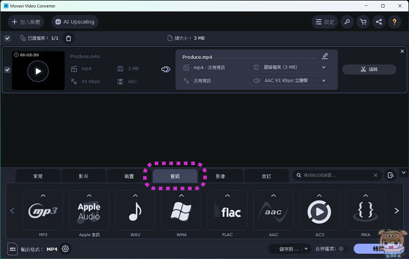The height and width of the screenshot is (259, 409).
Task: Click the trash icon to delete selected files
Action: [x=68, y=38]
